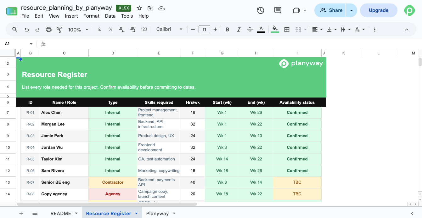Open the Edit menu

point(39,16)
